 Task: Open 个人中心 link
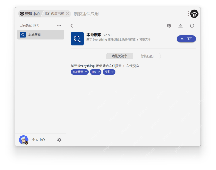(39, 140)
